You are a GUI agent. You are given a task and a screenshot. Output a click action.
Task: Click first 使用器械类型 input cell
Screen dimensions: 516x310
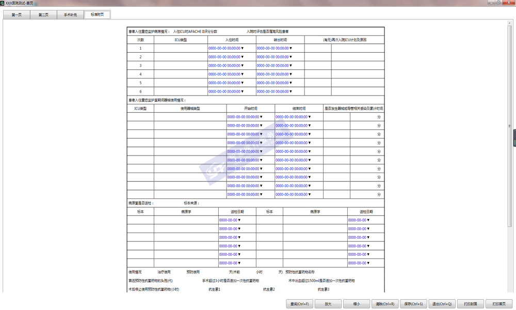189,117
